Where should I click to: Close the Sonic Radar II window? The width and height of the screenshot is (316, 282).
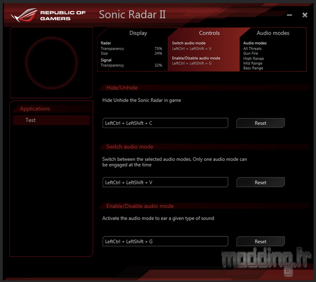pos(305,15)
